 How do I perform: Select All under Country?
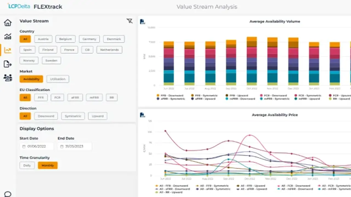pos(25,39)
